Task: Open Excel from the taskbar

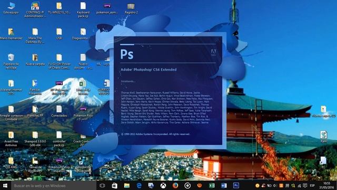Action: tap(212, 185)
